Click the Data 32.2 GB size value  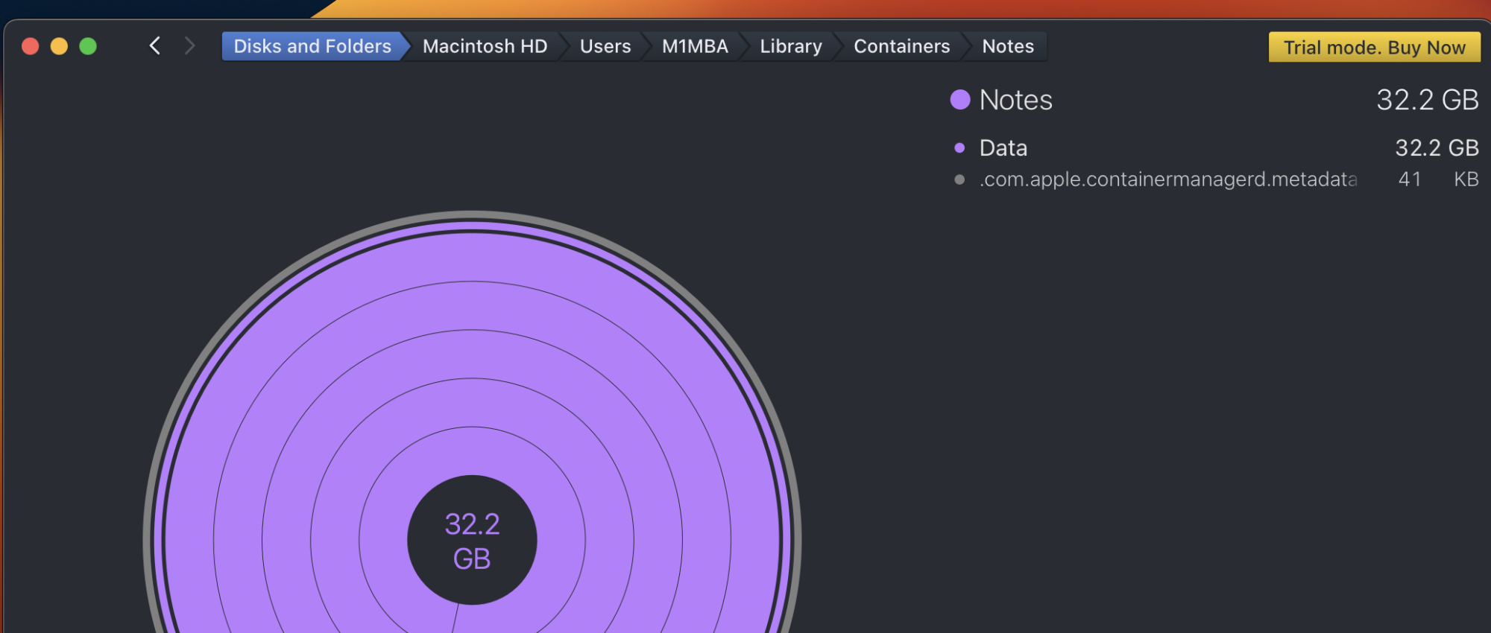(1437, 147)
